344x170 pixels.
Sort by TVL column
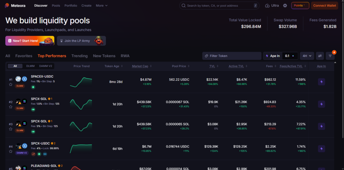[x=214, y=66]
